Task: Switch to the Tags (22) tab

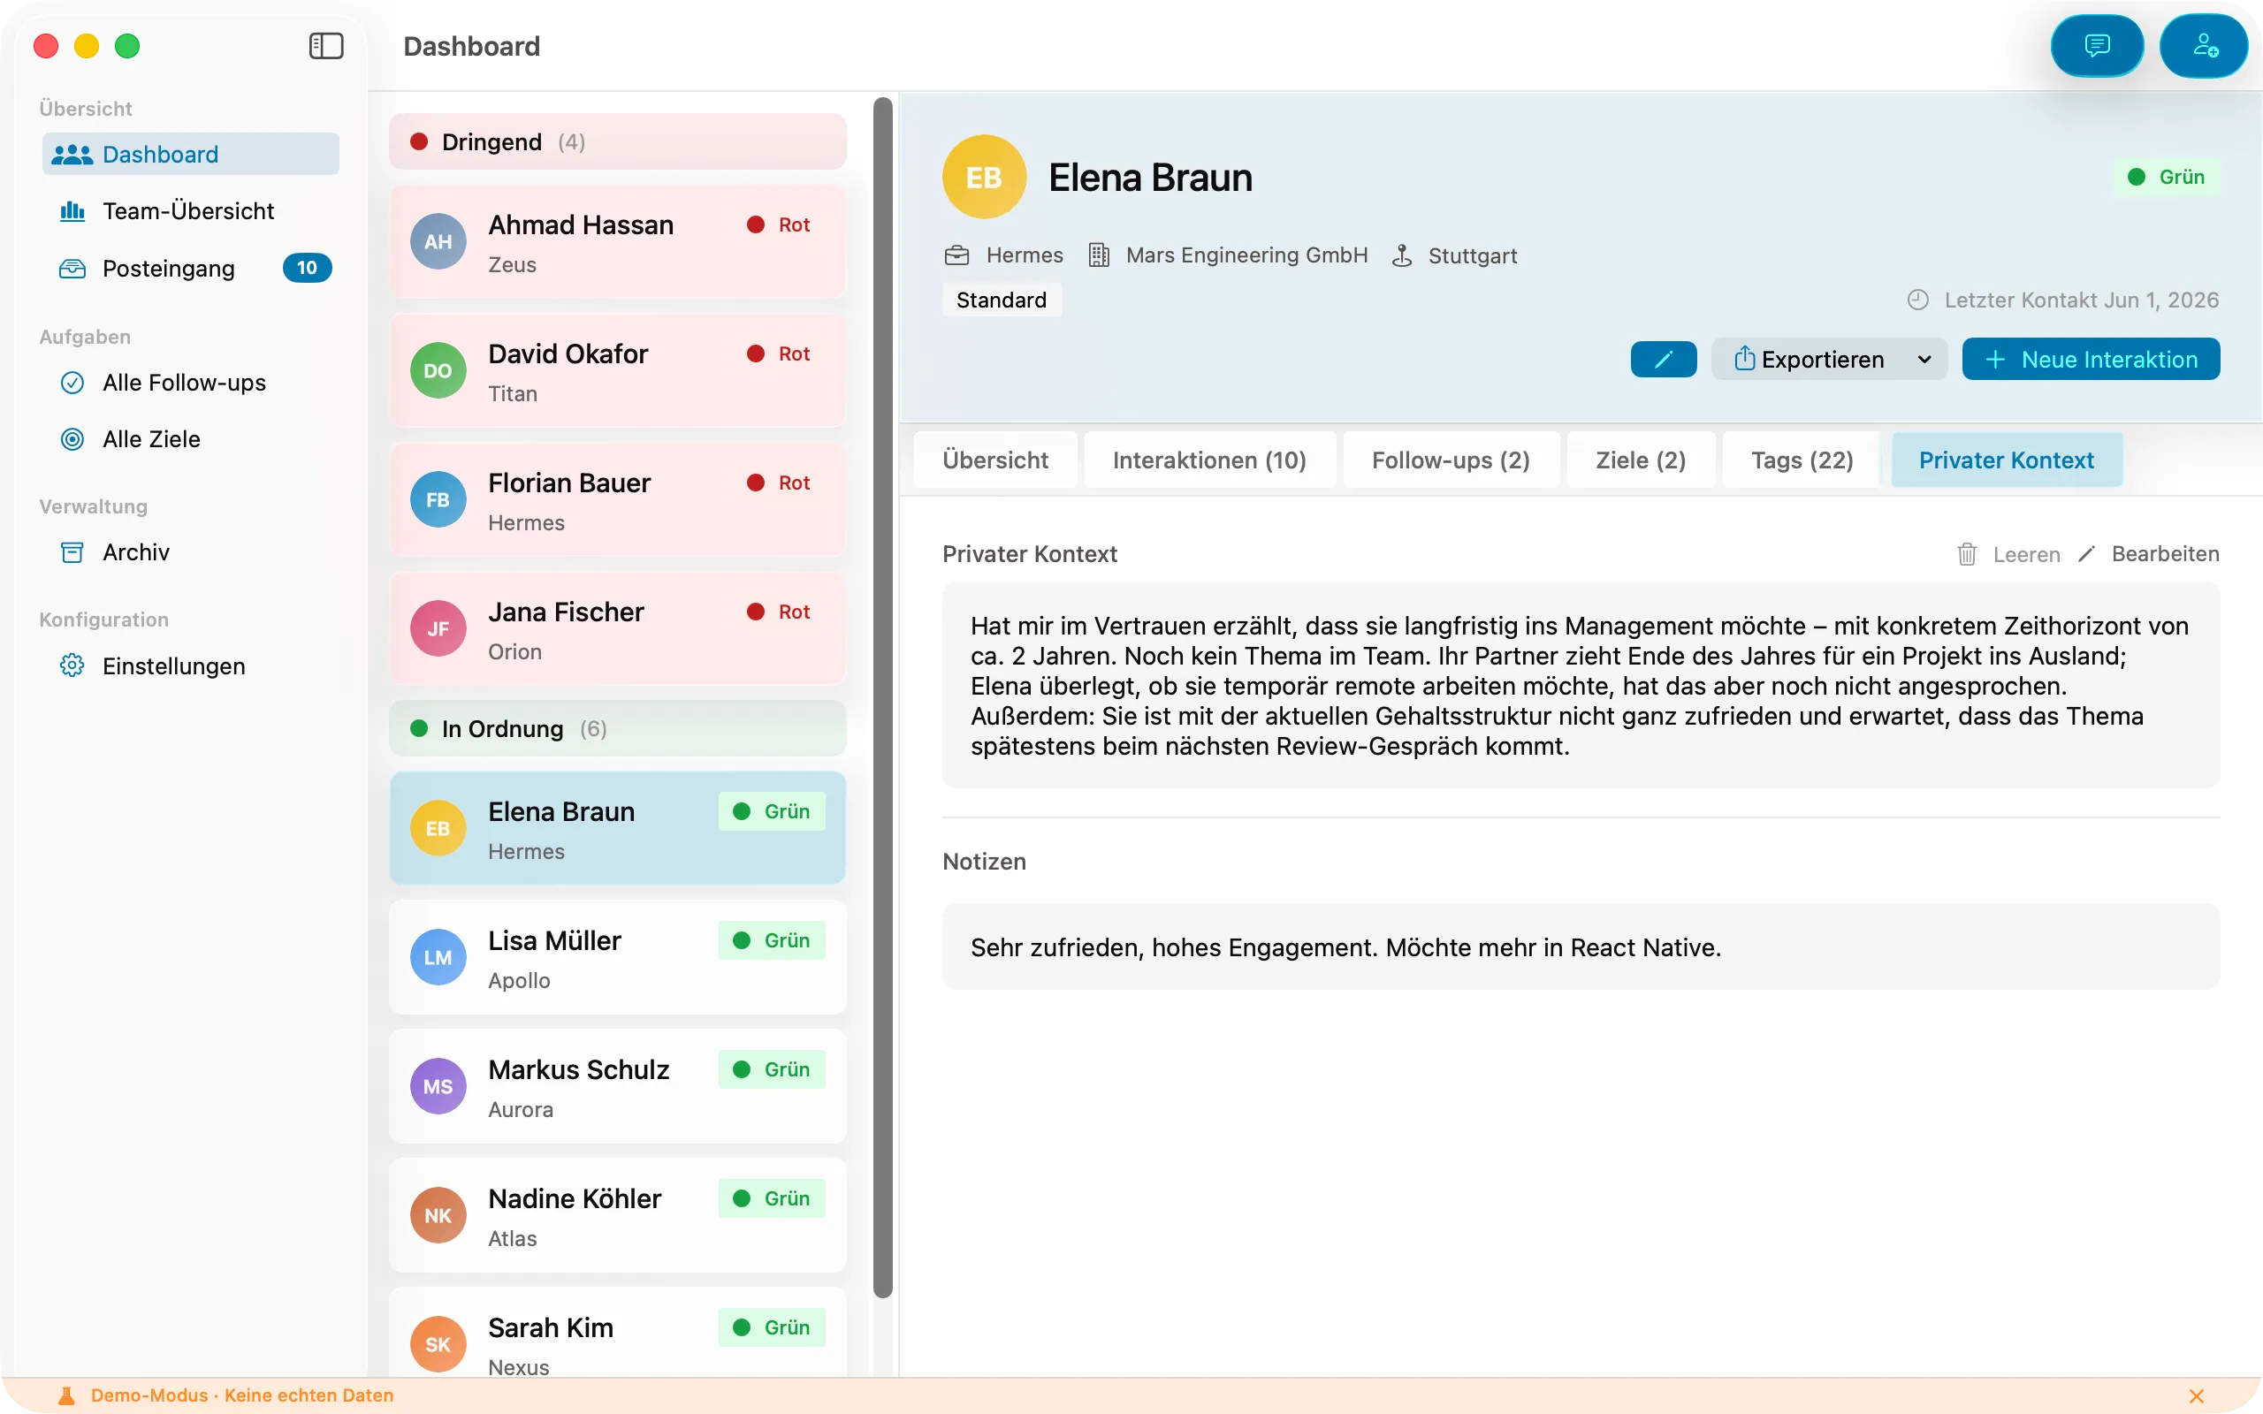Action: point(1801,460)
